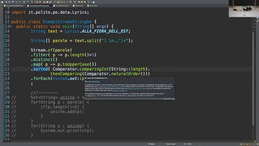Viewport: 259px width, 146px height.
Task: Click the New file icon in the toolbar
Action: coord(2,2)
